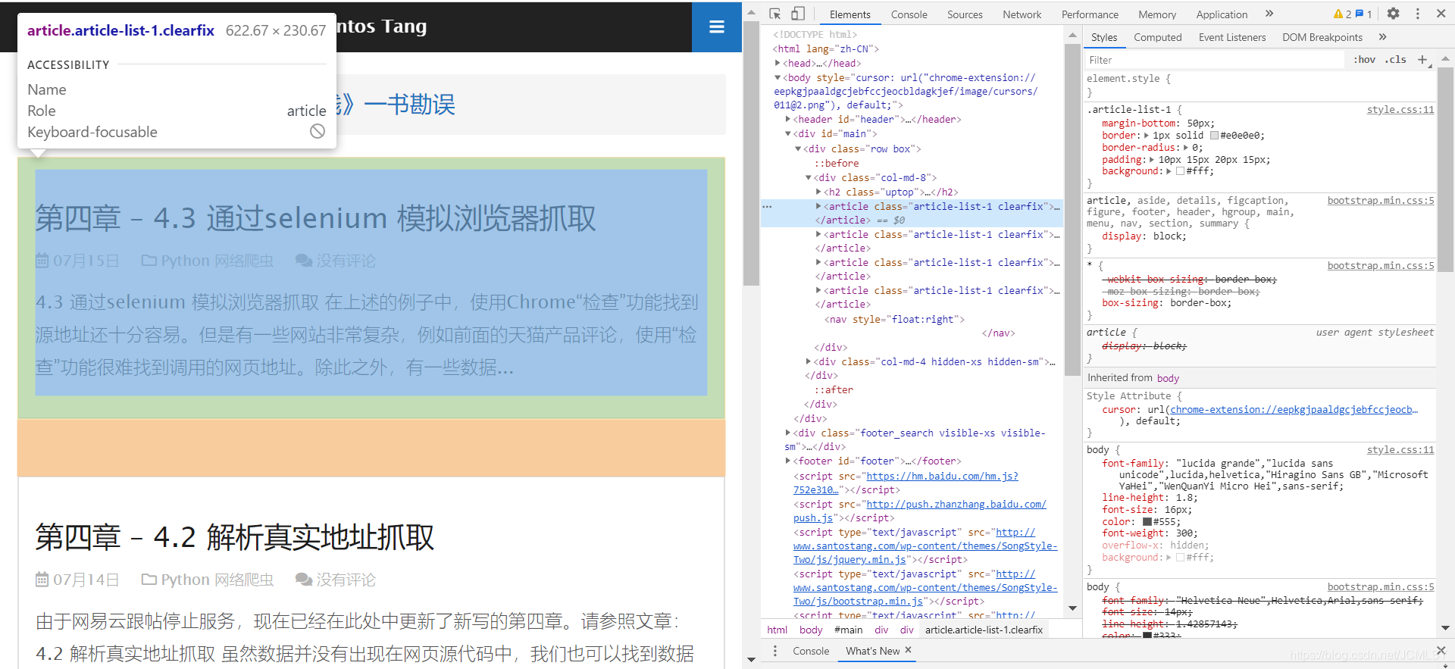Select html in DOM breadcrumb
The image size is (1455, 669).
pyautogui.click(x=777, y=630)
